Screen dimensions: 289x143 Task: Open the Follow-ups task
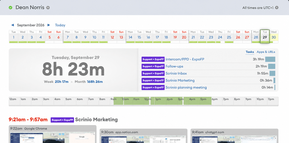pos(174,66)
